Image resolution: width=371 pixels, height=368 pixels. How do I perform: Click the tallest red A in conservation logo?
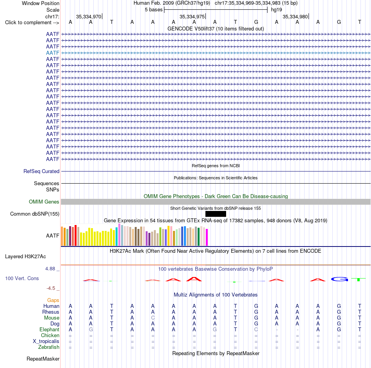click(194, 279)
